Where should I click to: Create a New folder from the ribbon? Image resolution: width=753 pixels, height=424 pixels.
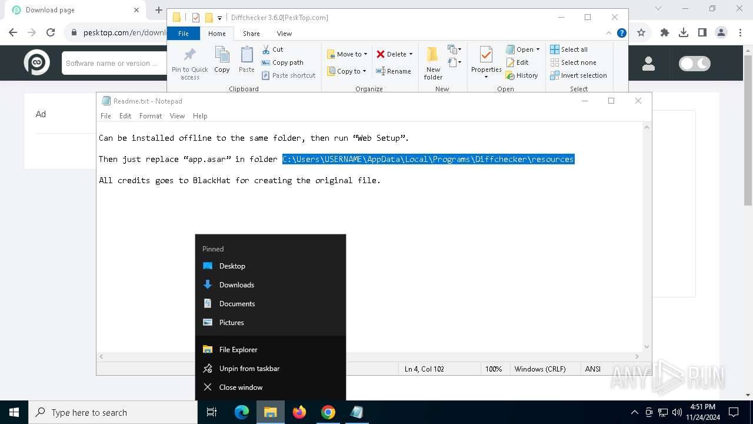433,63
